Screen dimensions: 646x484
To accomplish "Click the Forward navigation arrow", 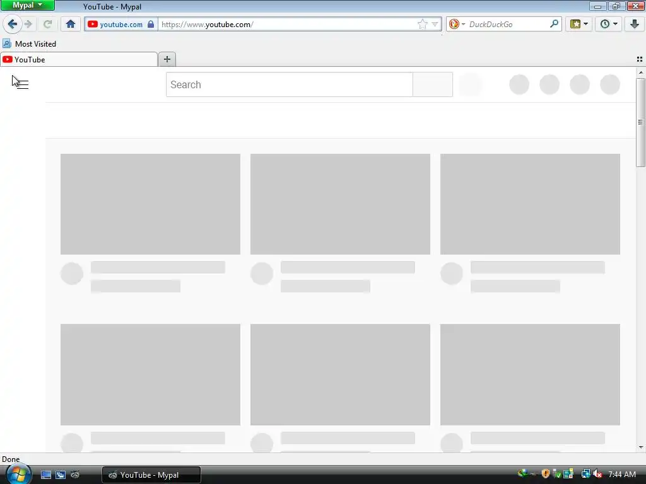I will click(x=28, y=25).
